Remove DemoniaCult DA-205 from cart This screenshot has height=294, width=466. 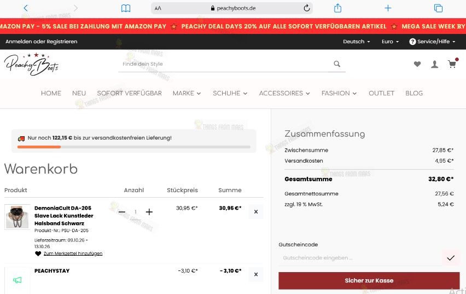256,211
